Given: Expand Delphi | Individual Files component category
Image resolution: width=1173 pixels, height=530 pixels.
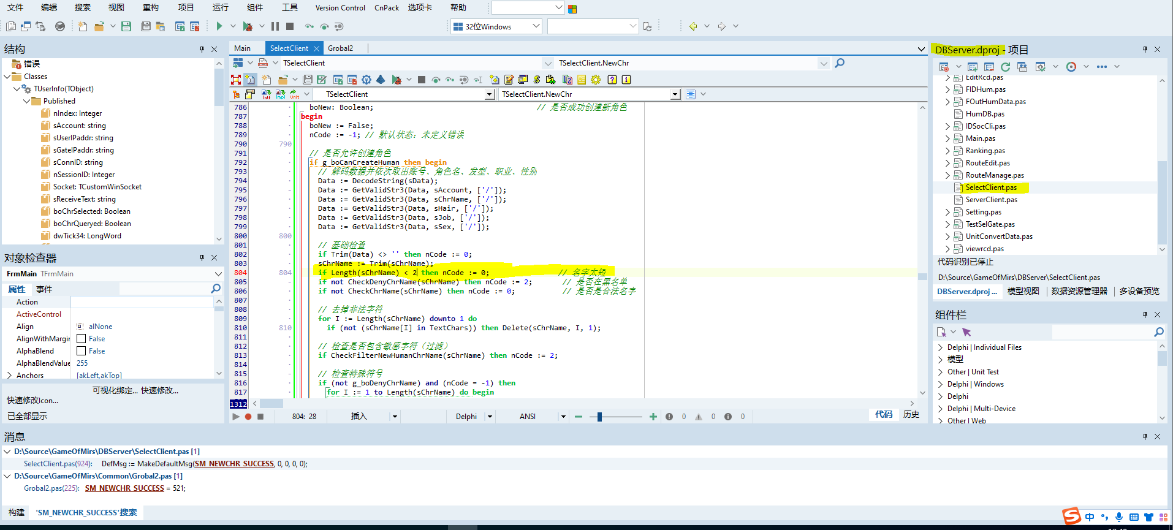Looking at the screenshot, I should pos(941,347).
